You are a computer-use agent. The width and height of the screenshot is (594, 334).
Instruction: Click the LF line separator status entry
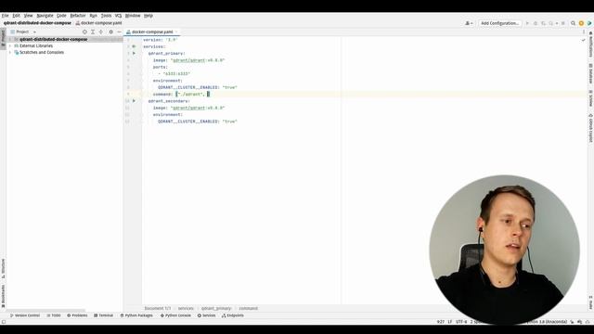(x=449, y=322)
